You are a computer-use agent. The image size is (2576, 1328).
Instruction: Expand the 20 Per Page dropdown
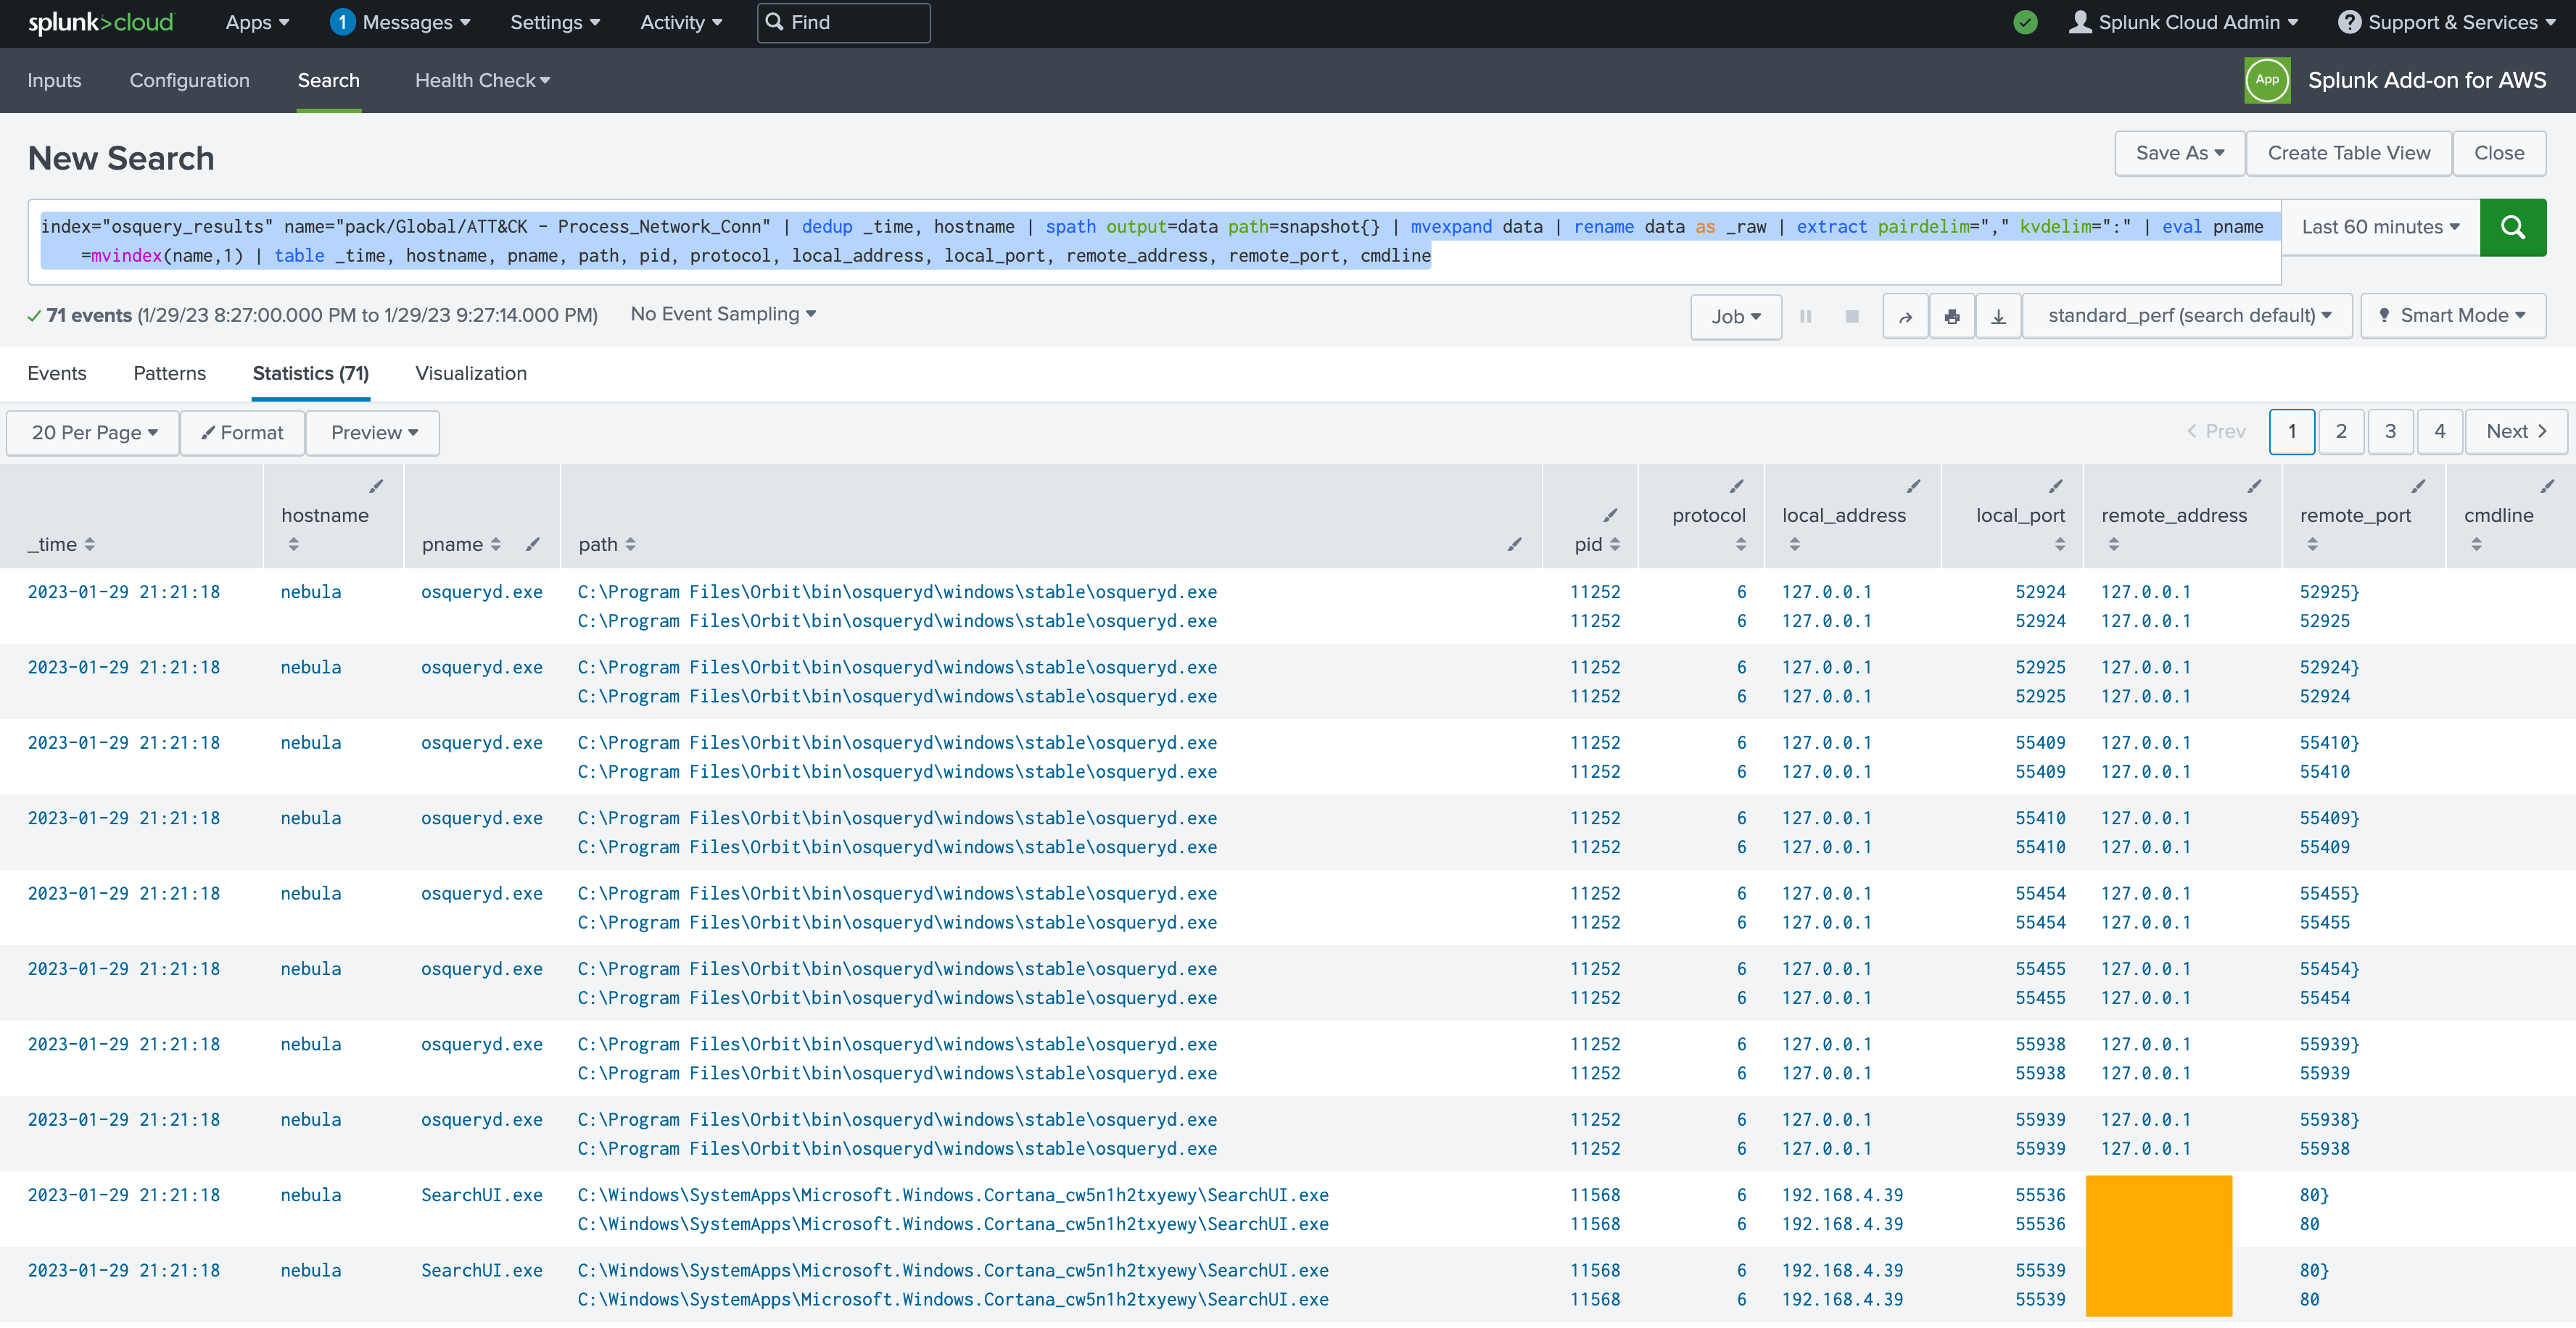[91, 432]
